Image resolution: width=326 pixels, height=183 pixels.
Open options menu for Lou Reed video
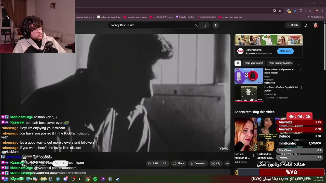pyautogui.click(x=301, y=88)
